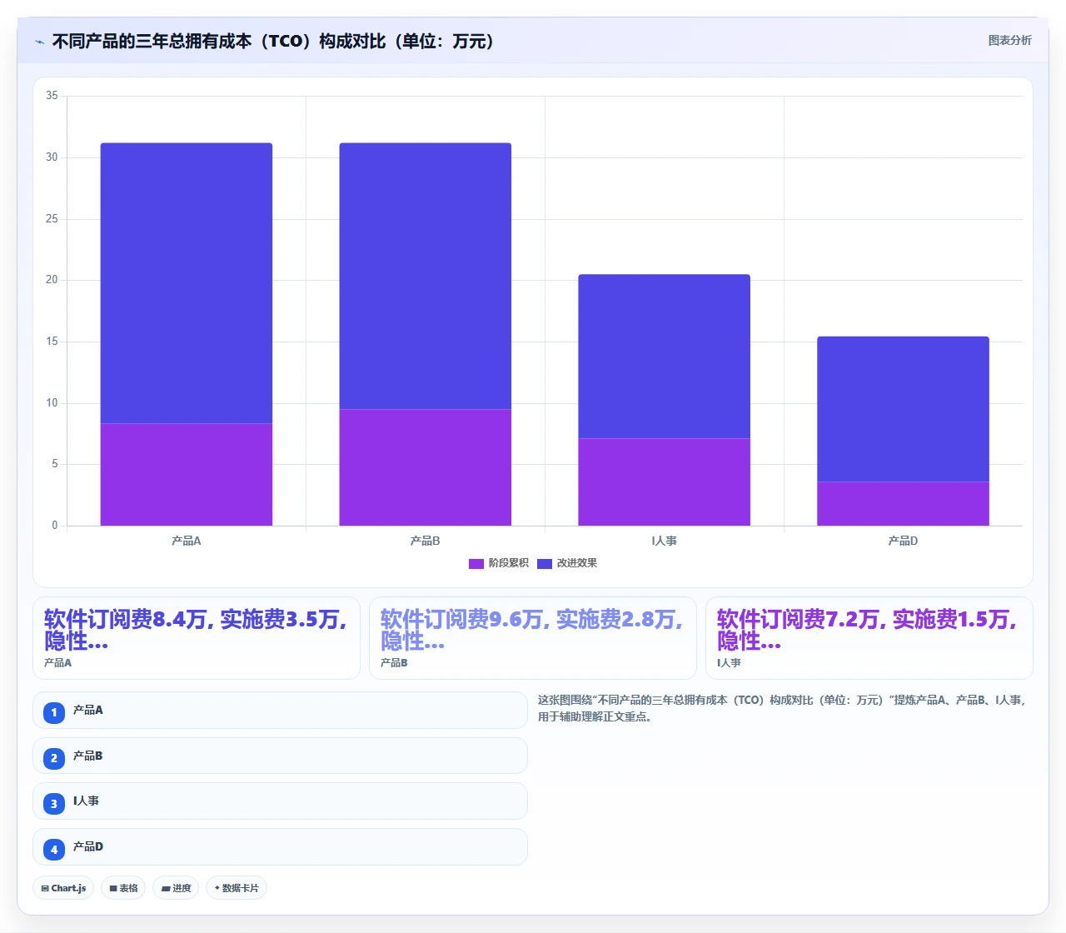Click the 产品A x-axis label
Image resolution: width=1066 pixels, height=933 pixels.
[x=187, y=541]
